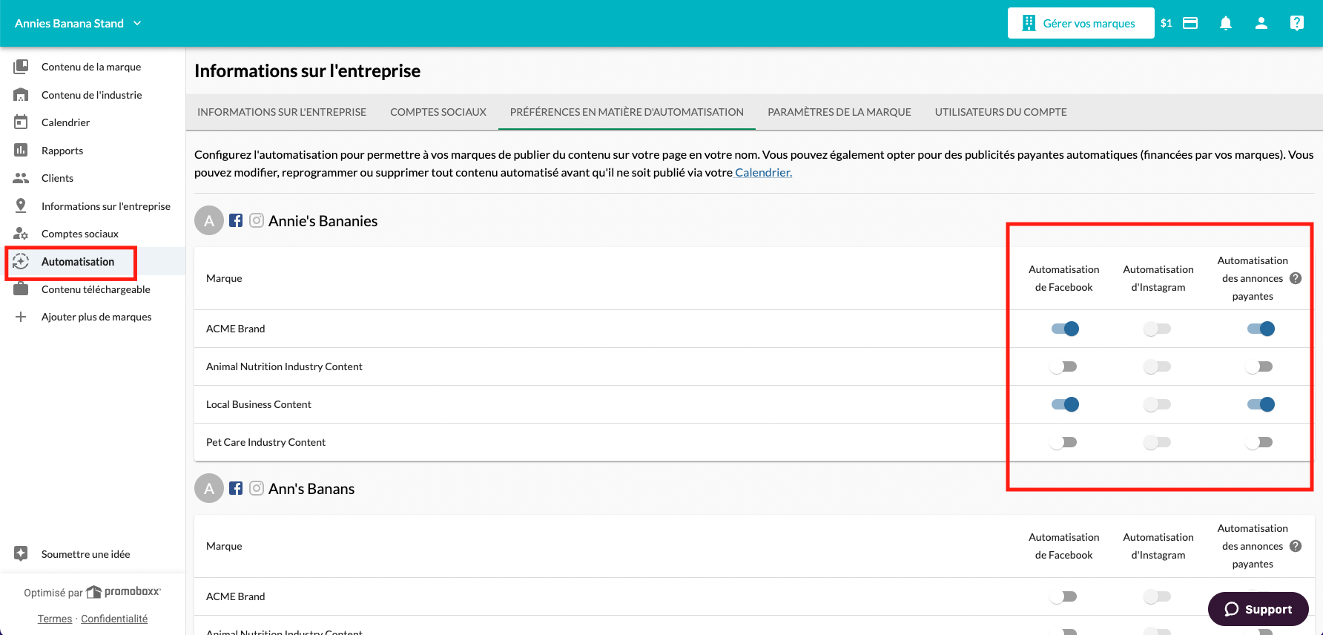Enable Facebook automation for ACME Brand in Ann's Banans
This screenshot has width=1323, height=635.
[x=1063, y=596]
